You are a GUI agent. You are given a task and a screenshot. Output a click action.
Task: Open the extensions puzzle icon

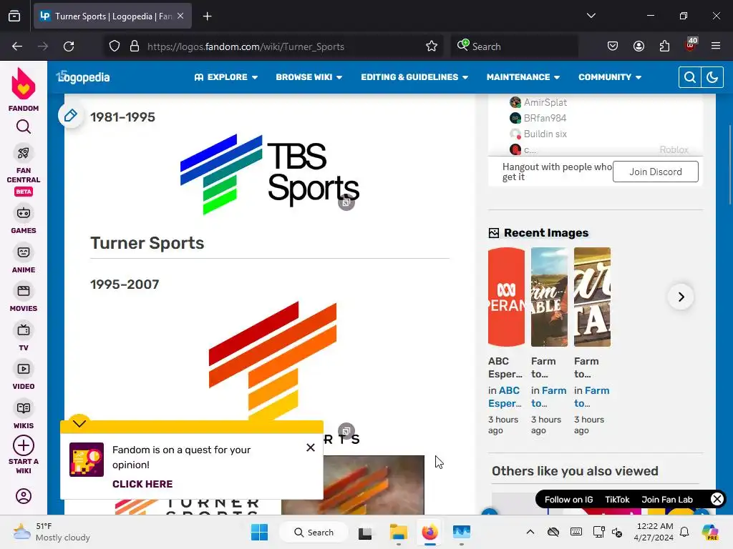(x=664, y=46)
